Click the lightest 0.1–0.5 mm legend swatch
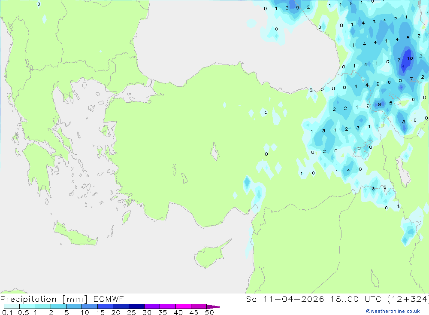Image resolution: width=429 pixels, height=315 pixels. pos(12,306)
